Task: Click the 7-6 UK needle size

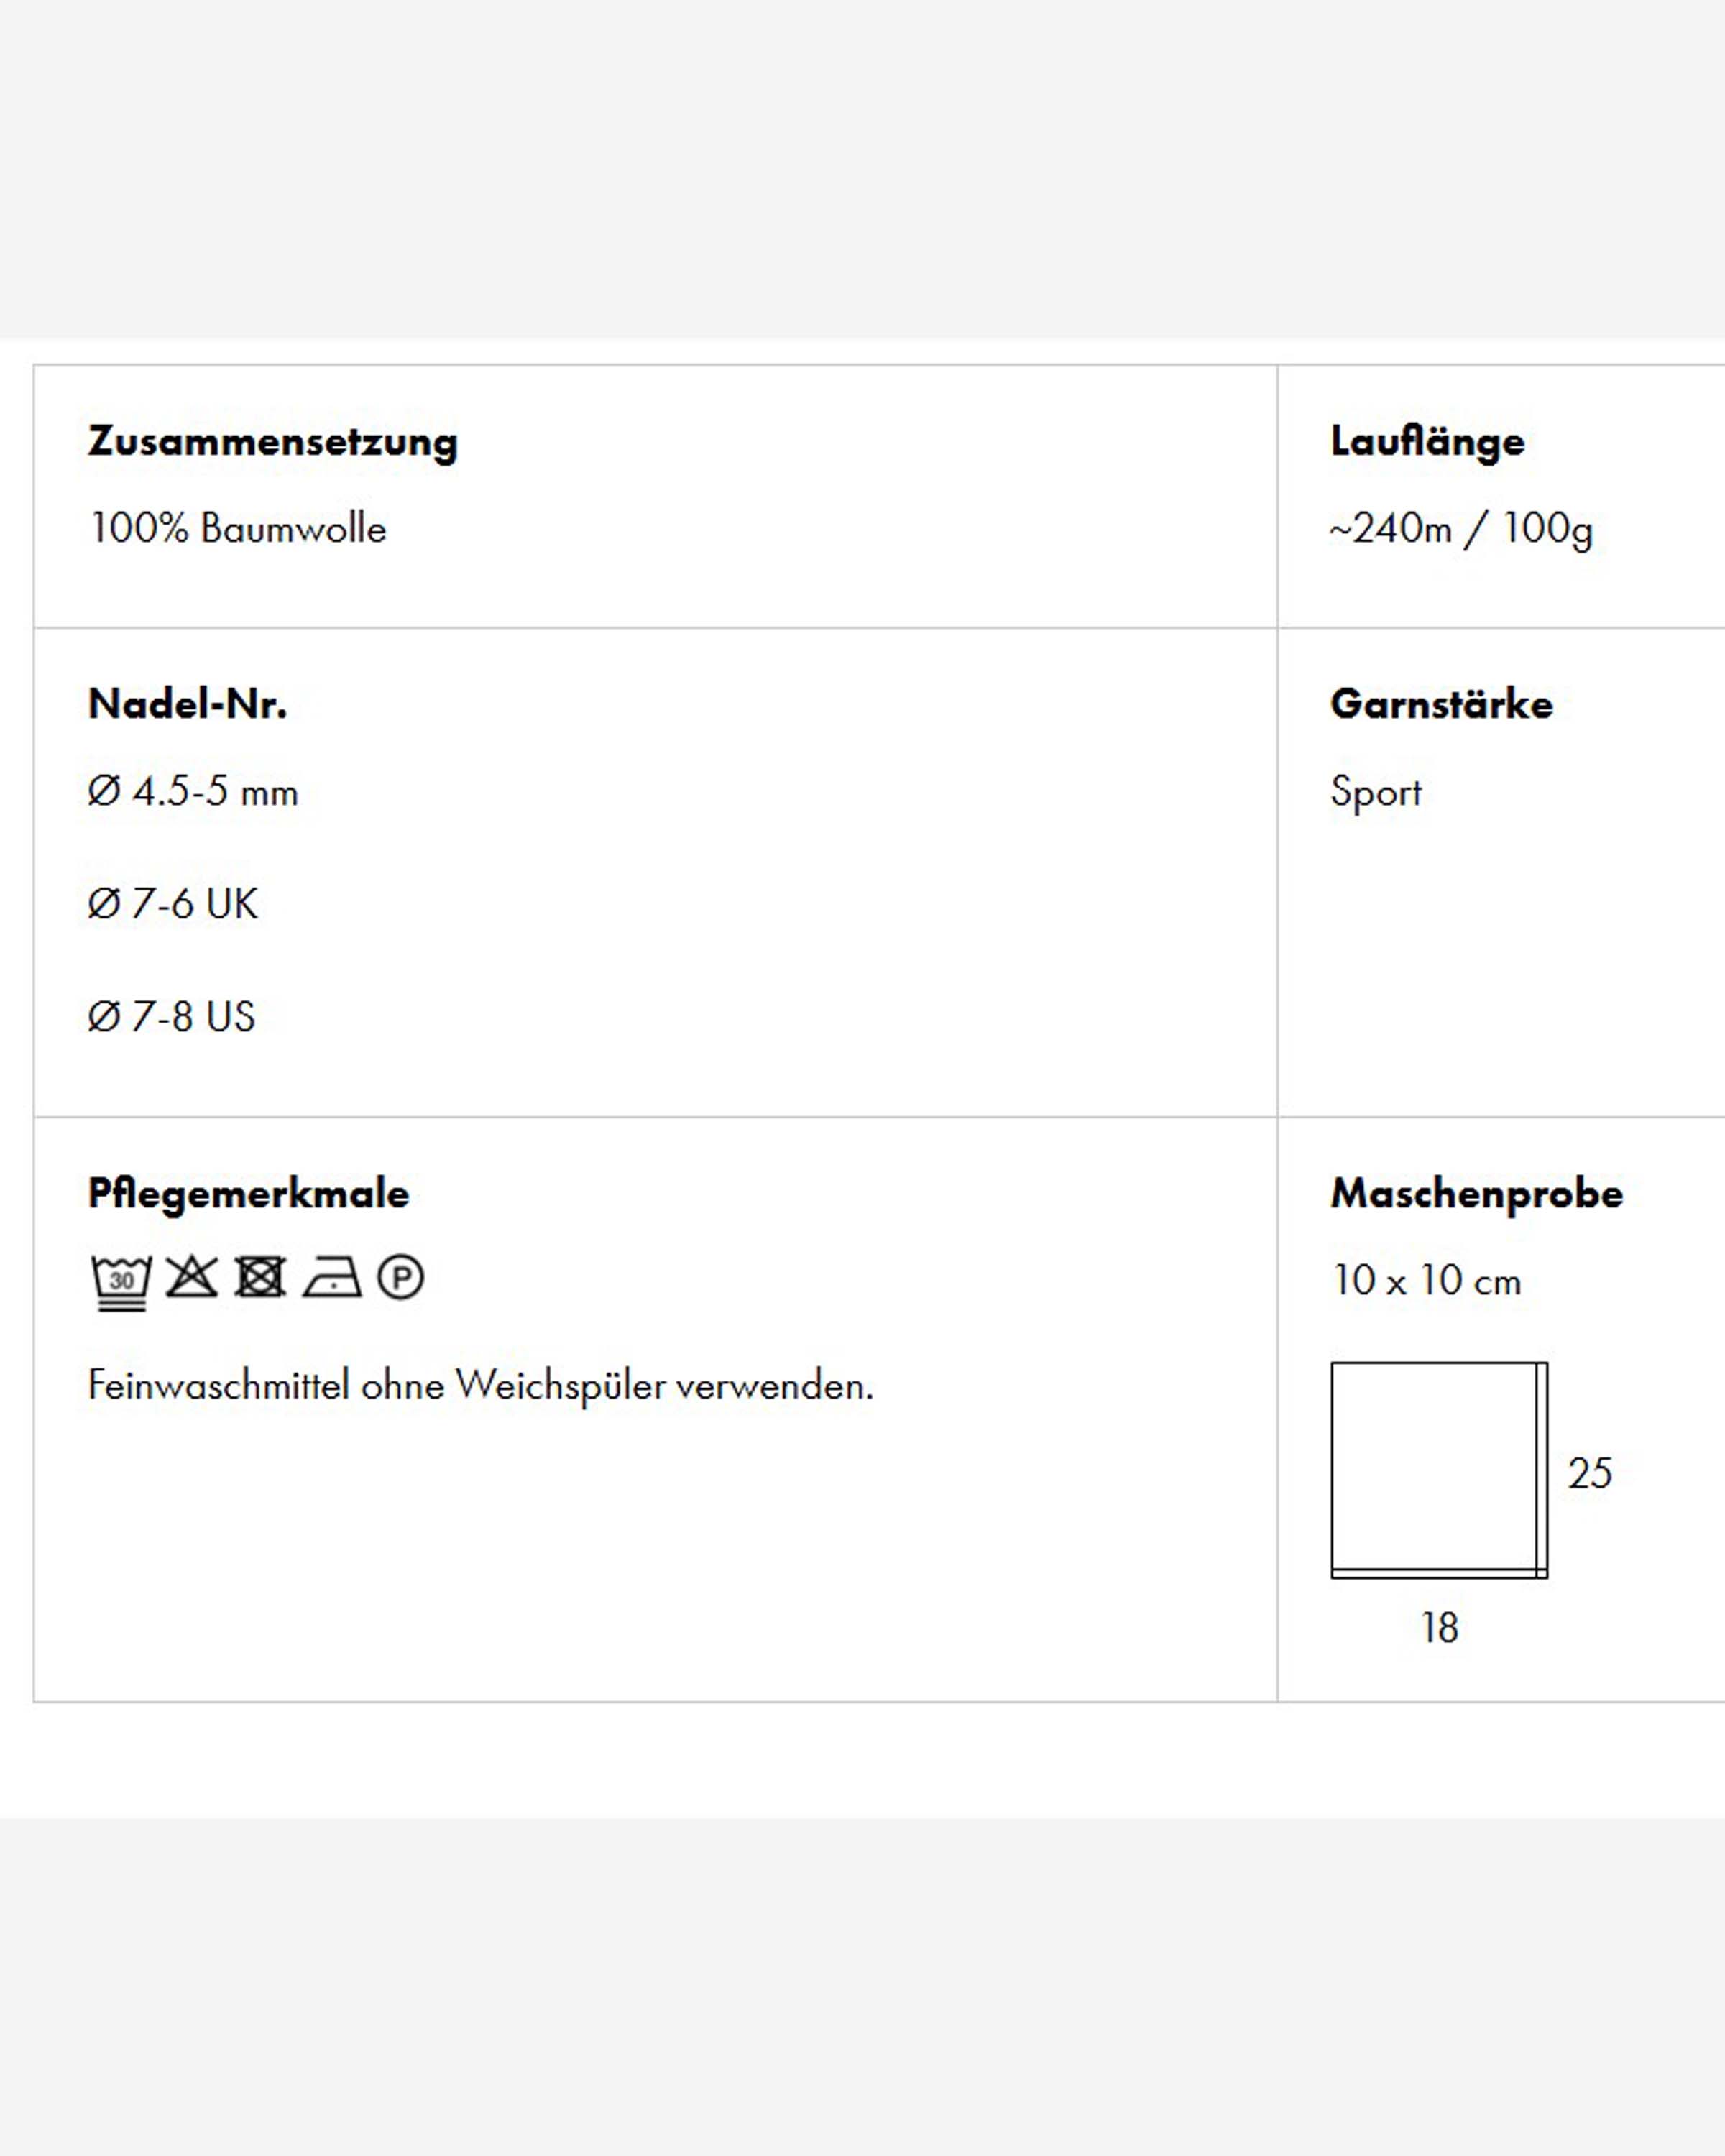Action: [x=173, y=904]
